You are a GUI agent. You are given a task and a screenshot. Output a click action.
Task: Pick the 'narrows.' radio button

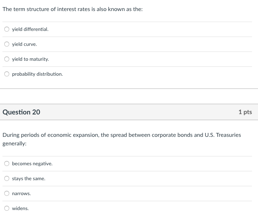pos(7,194)
